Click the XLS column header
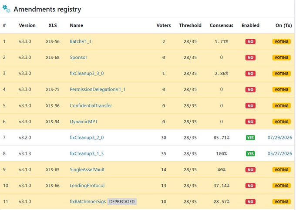Viewport: 296px width, 210px height. 53,25
